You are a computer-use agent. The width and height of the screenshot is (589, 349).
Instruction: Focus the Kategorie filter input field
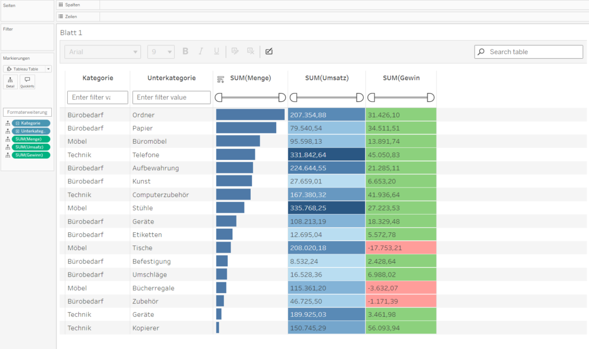coord(98,97)
